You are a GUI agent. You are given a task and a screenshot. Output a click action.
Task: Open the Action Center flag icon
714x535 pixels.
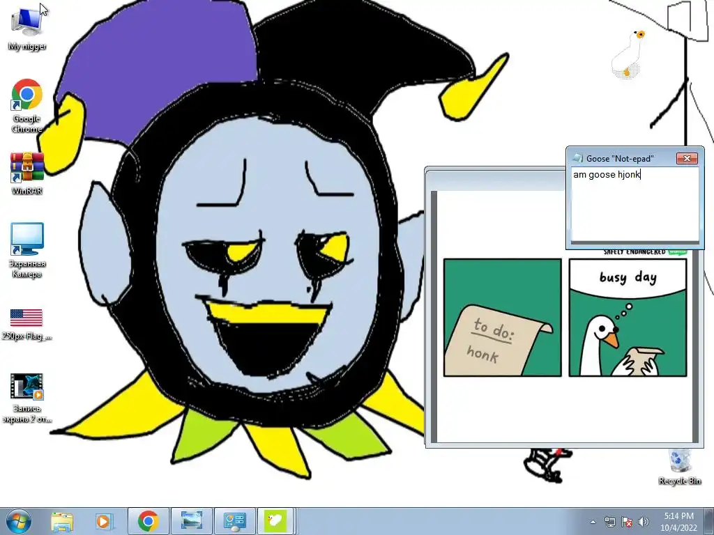coord(627,522)
